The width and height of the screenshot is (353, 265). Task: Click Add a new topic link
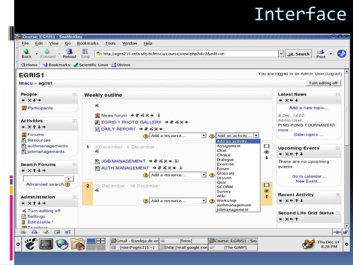(309, 108)
